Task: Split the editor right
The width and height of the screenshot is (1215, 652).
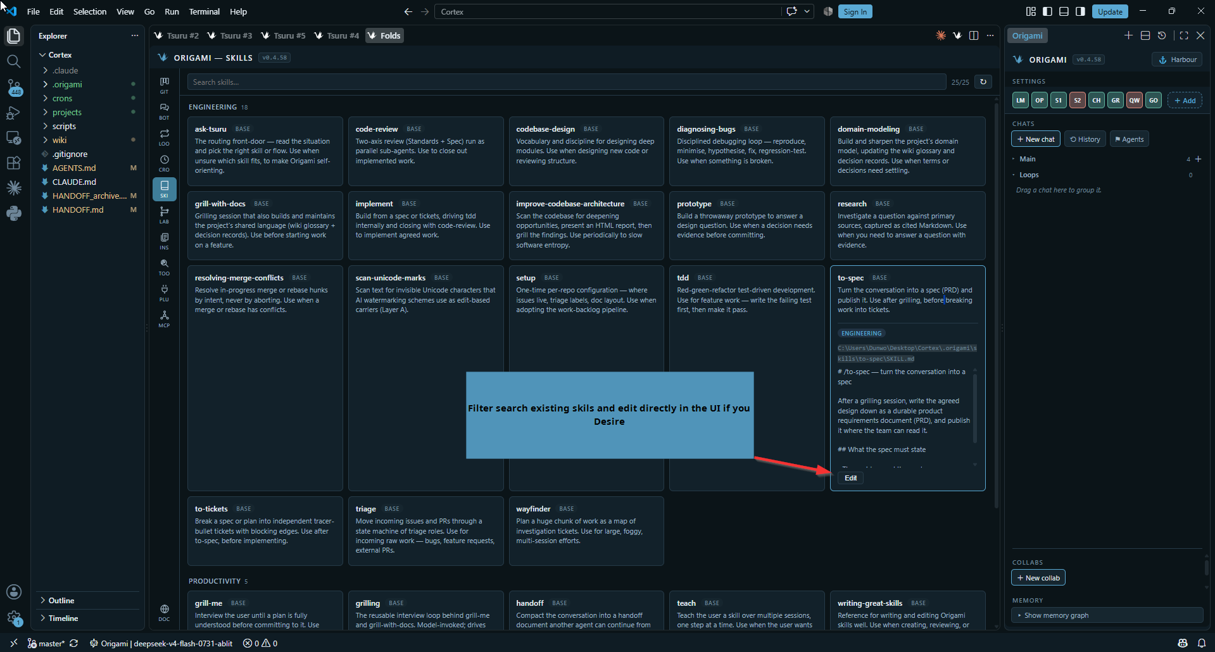Action: pos(974,35)
